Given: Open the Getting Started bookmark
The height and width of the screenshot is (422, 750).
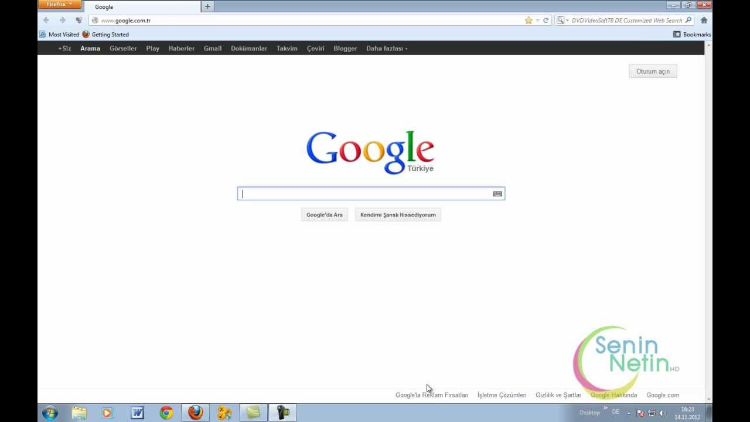Looking at the screenshot, I should pyautogui.click(x=105, y=35).
